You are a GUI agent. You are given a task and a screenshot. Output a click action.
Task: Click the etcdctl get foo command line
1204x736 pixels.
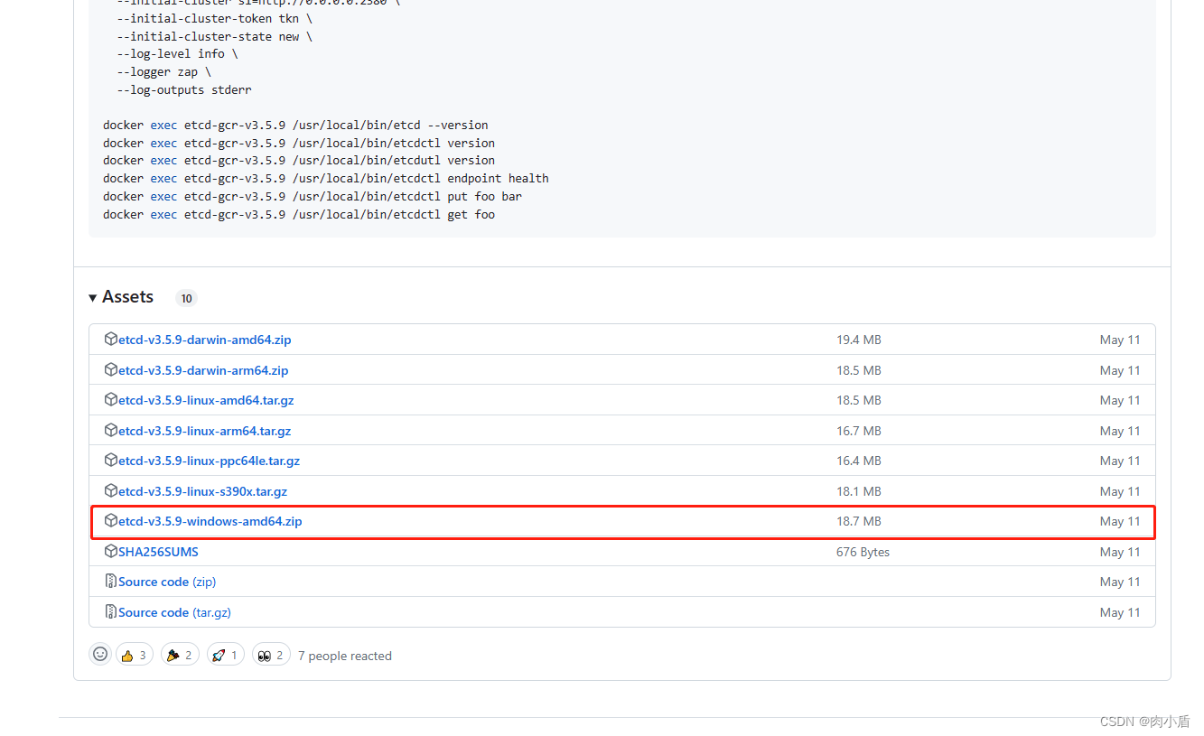(x=299, y=214)
